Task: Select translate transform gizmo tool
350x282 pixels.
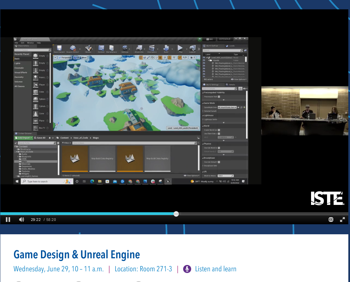Action: coord(141,58)
